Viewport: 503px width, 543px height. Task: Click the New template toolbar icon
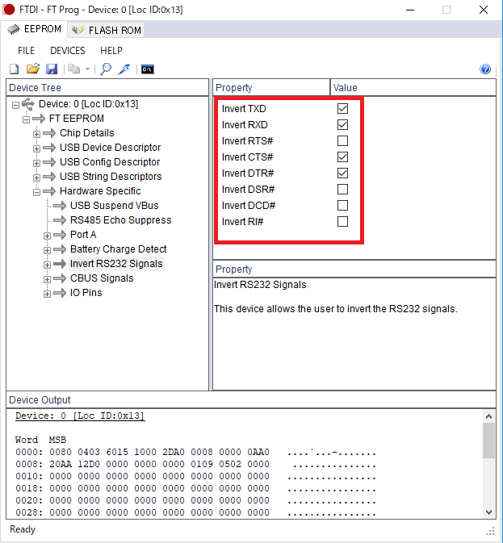(15, 69)
